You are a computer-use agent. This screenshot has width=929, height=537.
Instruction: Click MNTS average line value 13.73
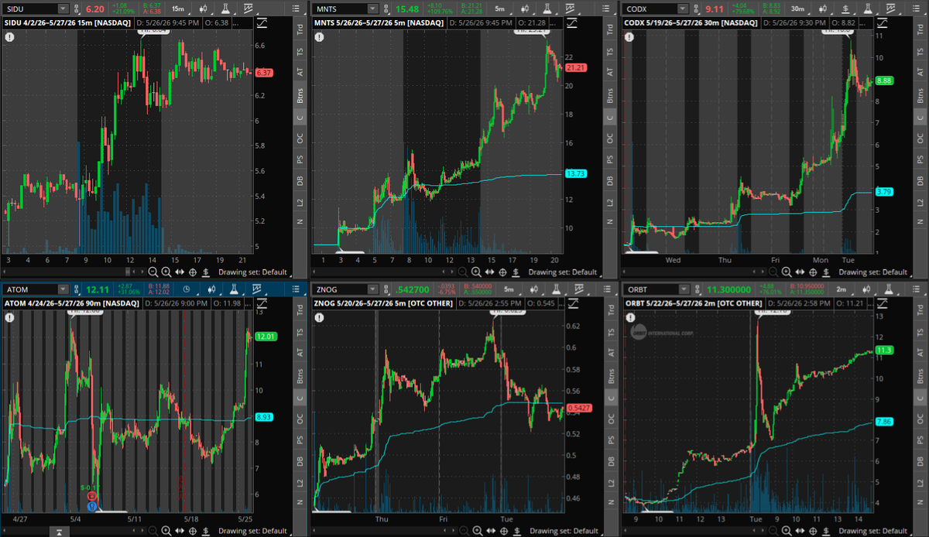pos(575,174)
